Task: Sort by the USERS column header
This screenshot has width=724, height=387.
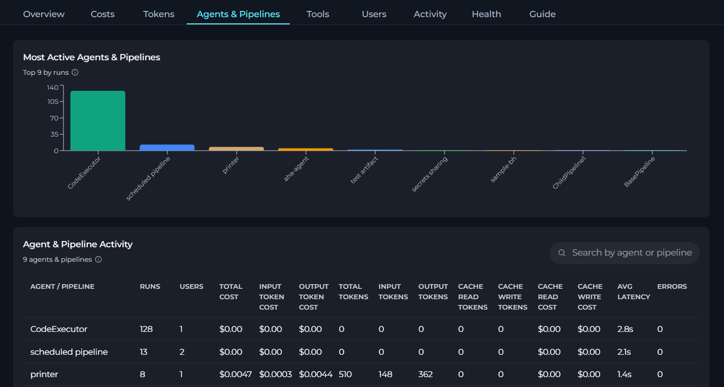Action: [191, 287]
